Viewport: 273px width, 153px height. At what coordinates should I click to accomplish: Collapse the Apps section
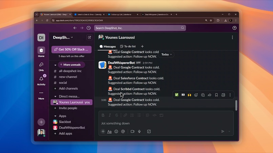[x=55, y=116]
